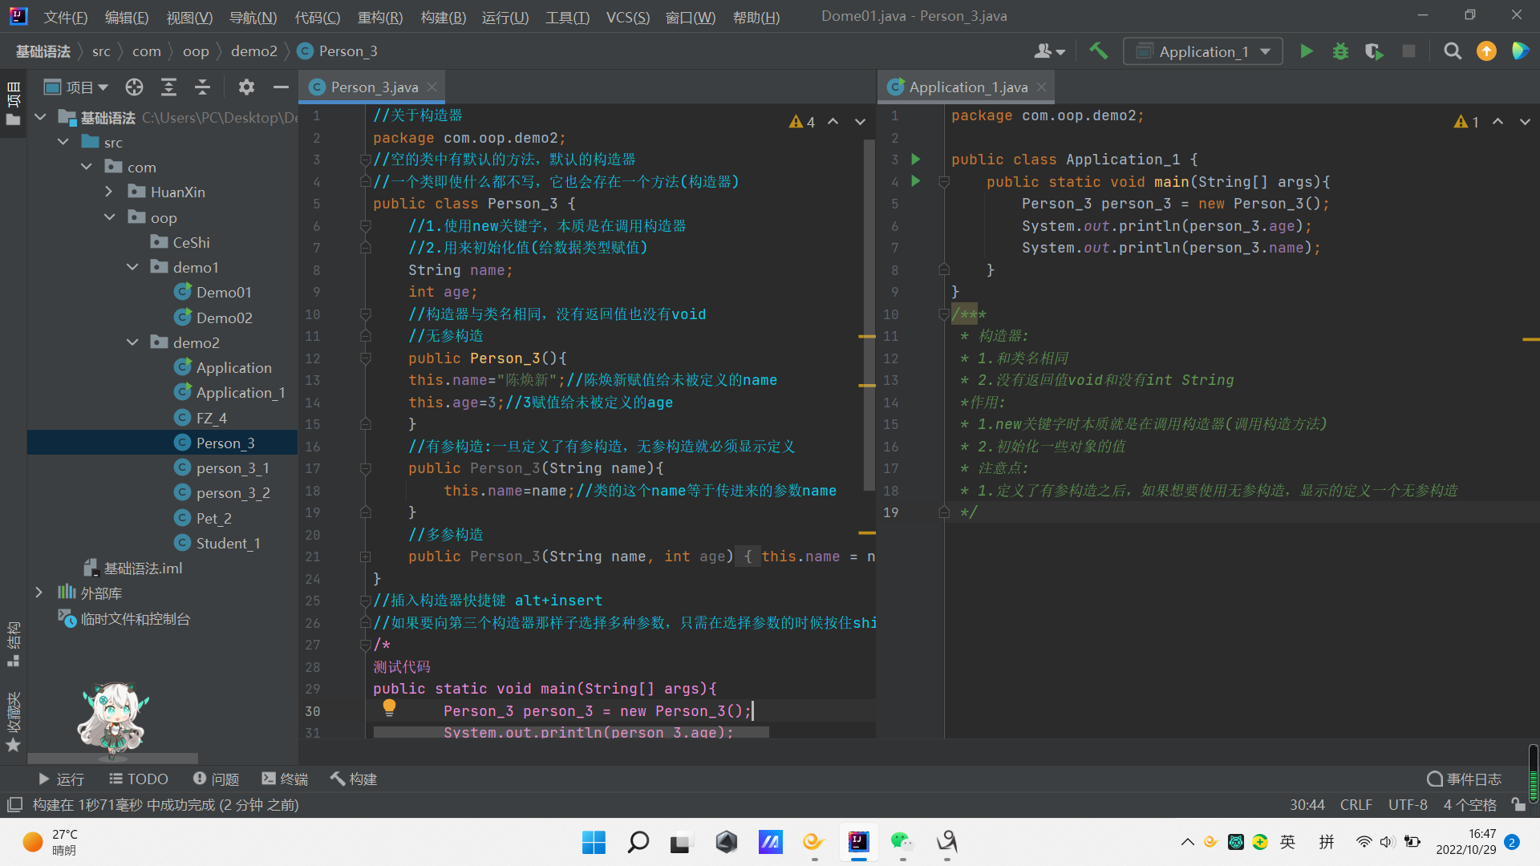Select Student_1 class in project tree

tap(228, 543)
